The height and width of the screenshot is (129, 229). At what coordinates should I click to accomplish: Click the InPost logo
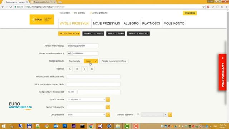[x=42, y=19]
